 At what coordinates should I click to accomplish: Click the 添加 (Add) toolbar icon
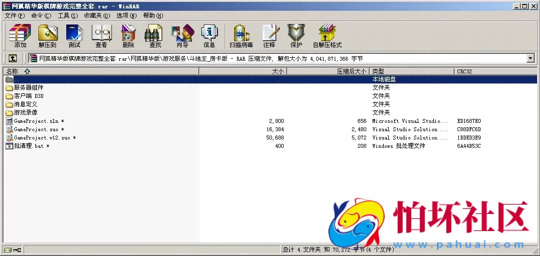pyautogui.click(x=20, y=36)
